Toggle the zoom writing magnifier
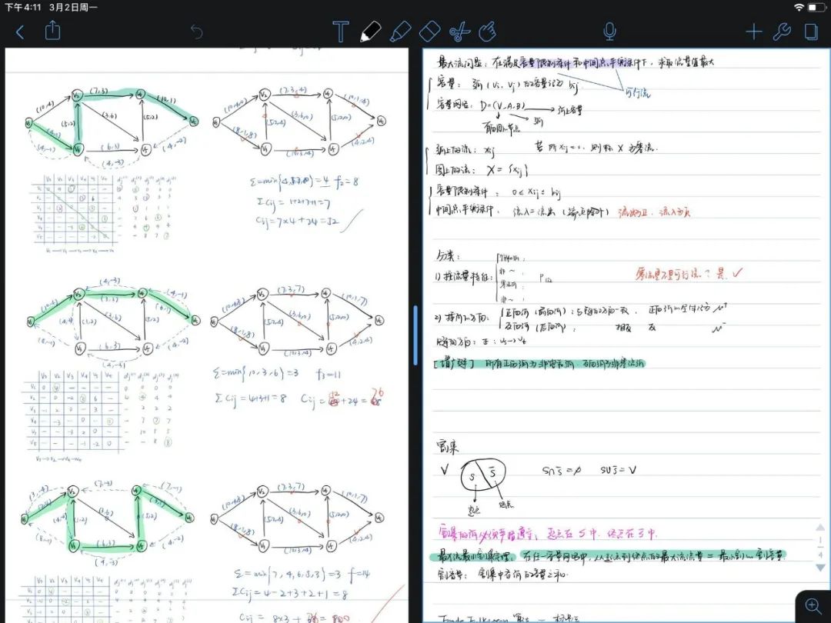This screenshot has height=623, width=831. point(813,605)
